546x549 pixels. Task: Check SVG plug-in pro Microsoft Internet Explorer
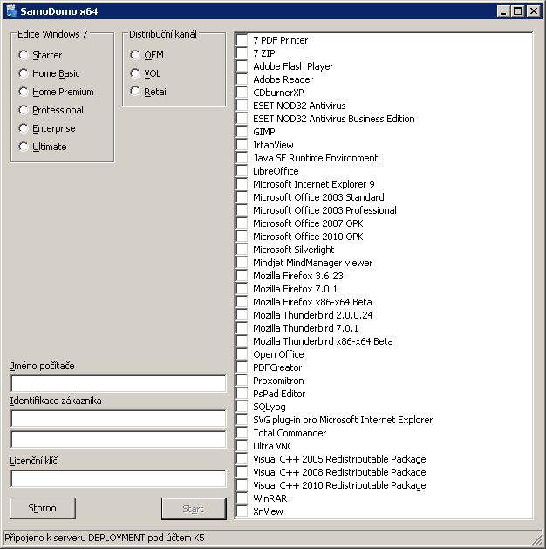pyautogui.click(x=242, y=420)
